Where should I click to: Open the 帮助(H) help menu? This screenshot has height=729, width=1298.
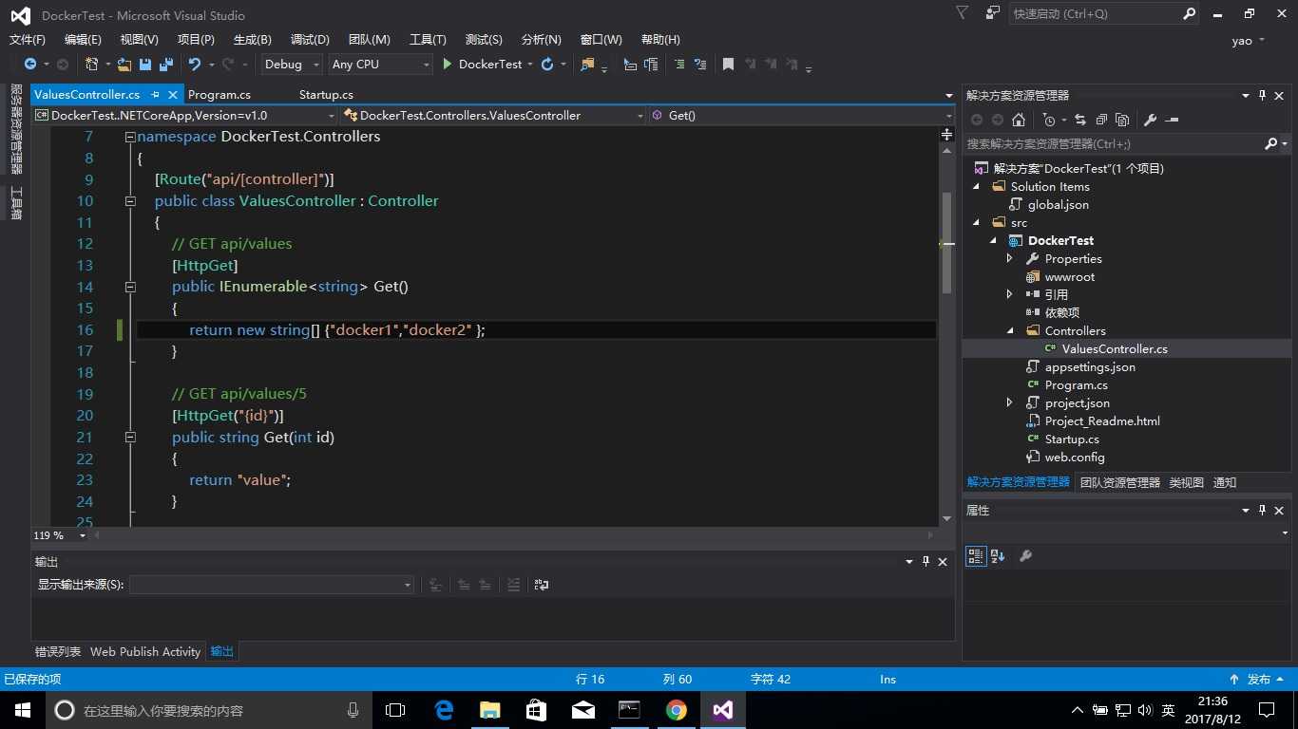tap(660, 39)
